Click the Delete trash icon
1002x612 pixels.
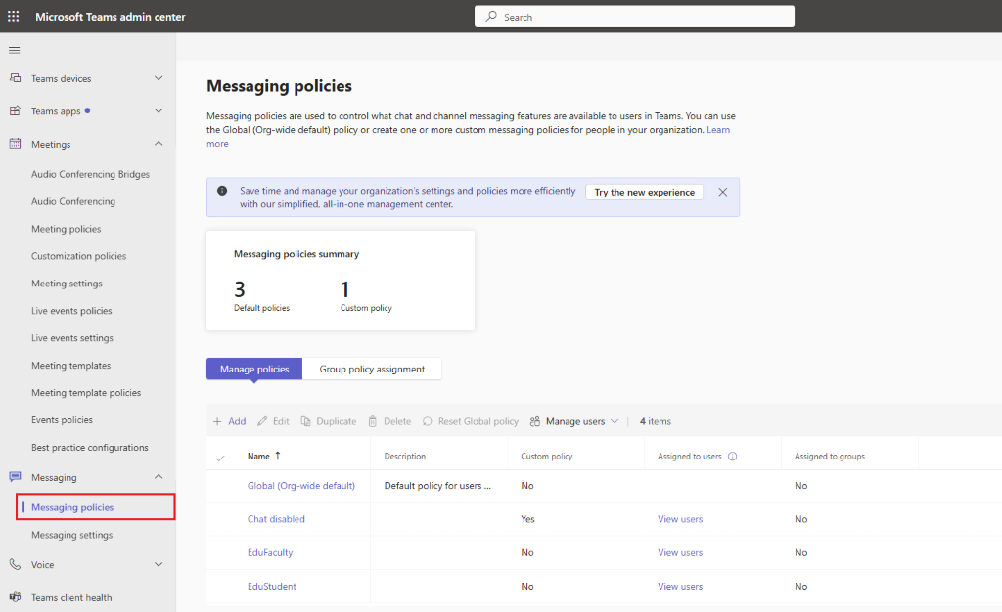click(373, 421)
